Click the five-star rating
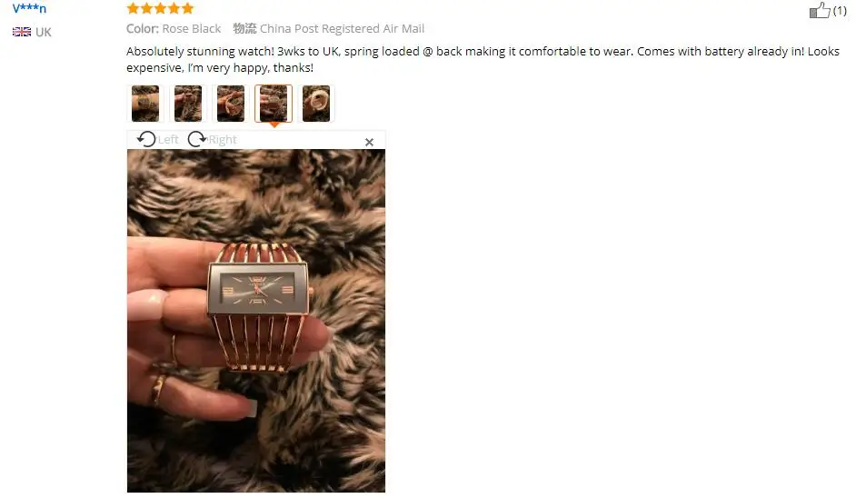856x498 pixels. pyautogui.click(x=161, y=8)
